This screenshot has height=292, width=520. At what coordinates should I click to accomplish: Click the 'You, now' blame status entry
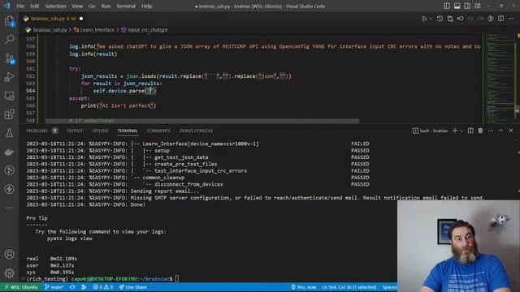(304, 287)
